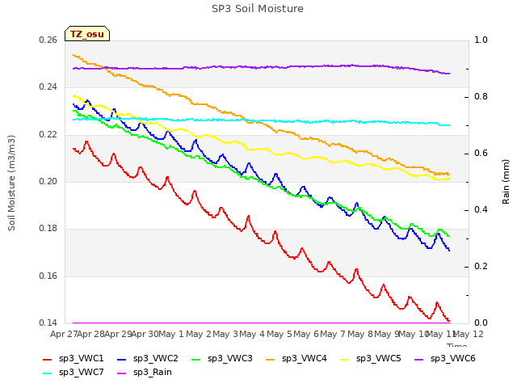This screenshot has width=517, height=388.
Task: Click the magenta sp3_Rain legend swatch
Action: (122, 373)
